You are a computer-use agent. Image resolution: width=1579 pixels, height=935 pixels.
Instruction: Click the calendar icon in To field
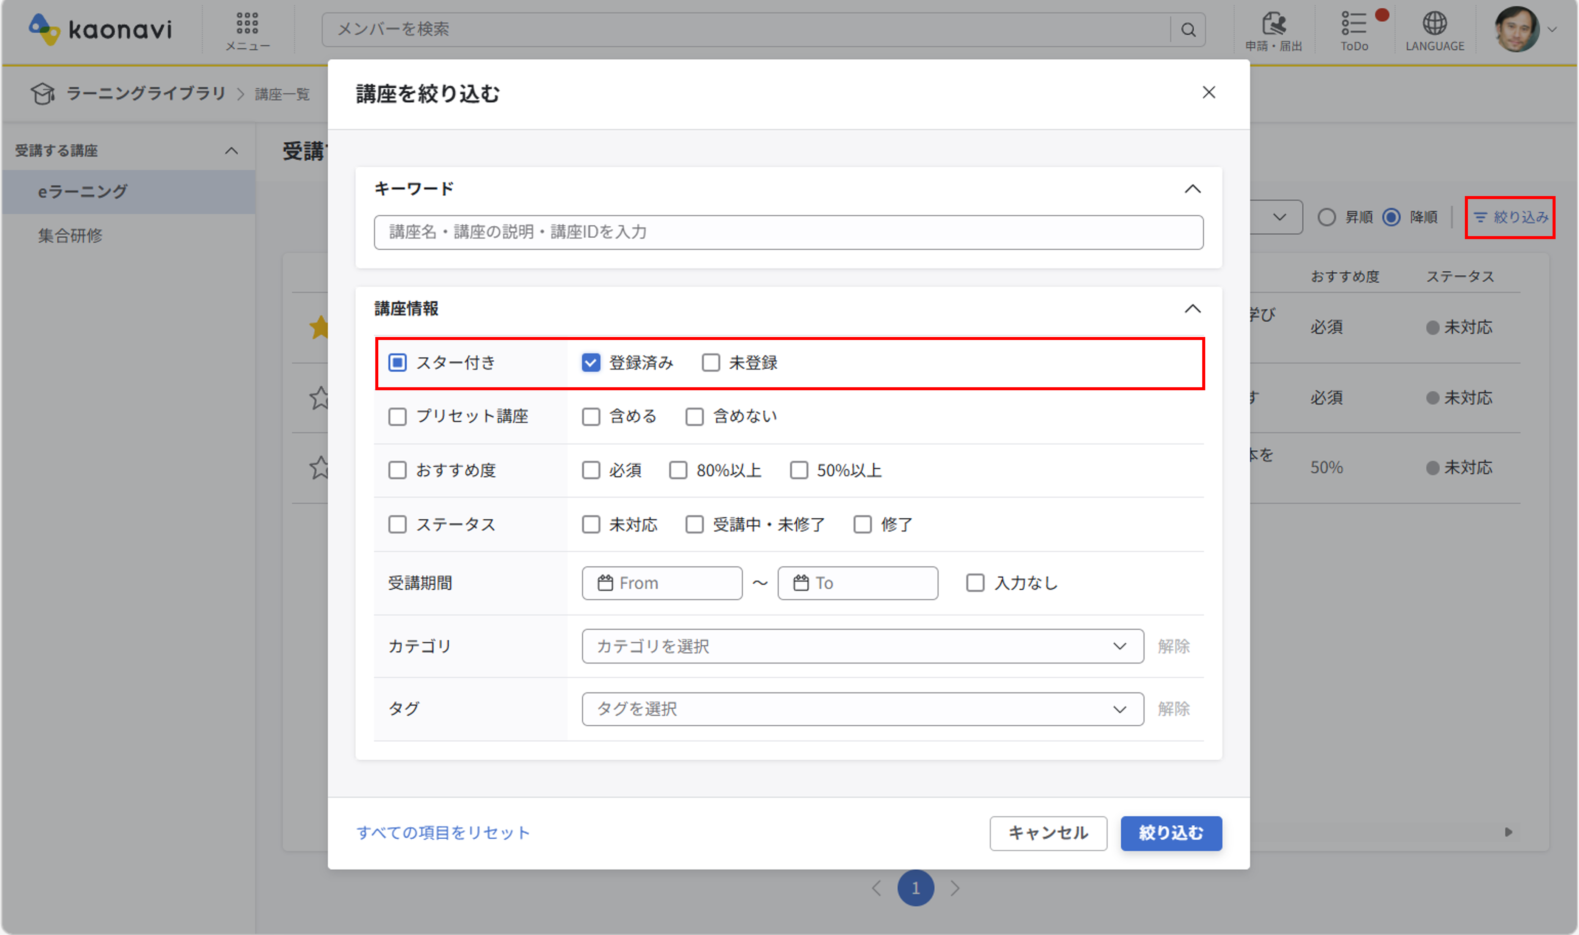(800, 583)
